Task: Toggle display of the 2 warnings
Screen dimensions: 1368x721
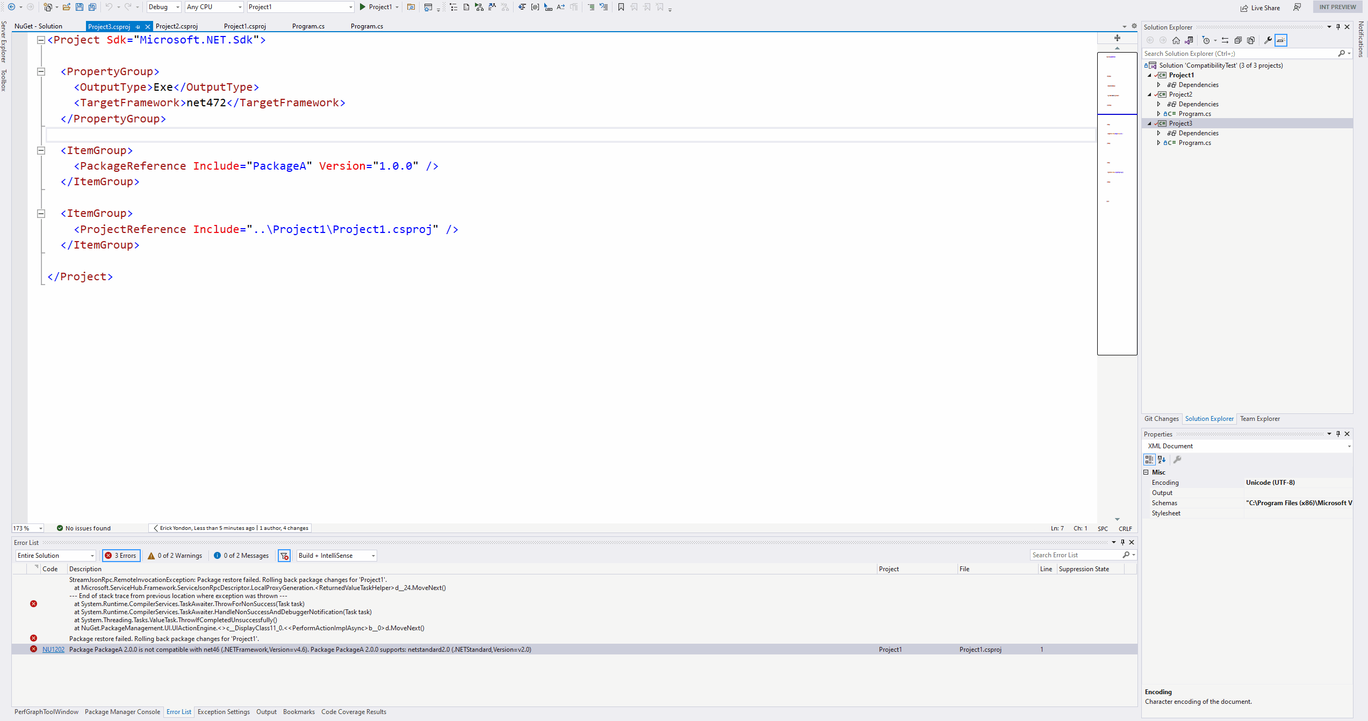Action: (x=174, y=556)
